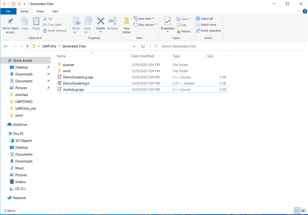308x215 pixels.
Task: Open the New item dropdown
Action: coord(144,19)
